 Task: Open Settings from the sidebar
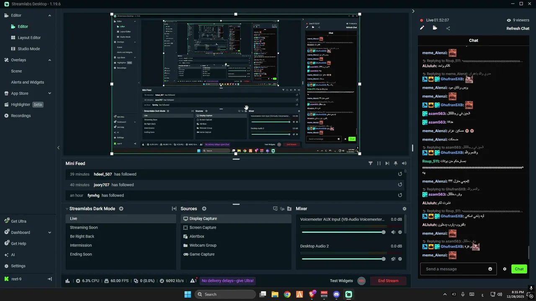[15, 266]
